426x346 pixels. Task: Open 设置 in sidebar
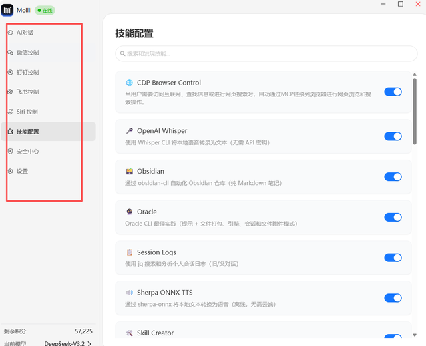48,172
